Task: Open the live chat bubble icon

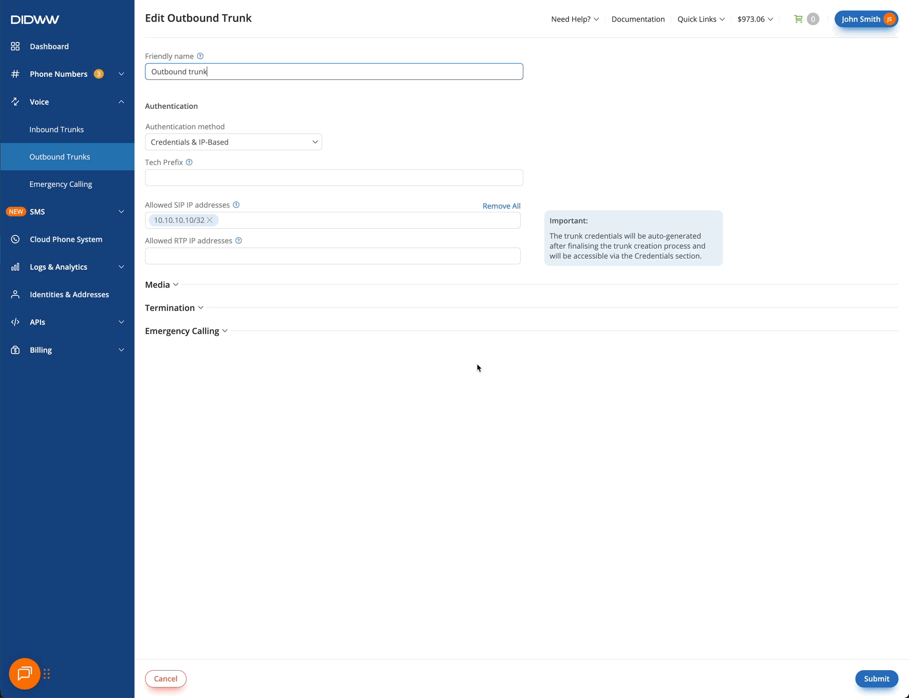Action: click(25, 673)
